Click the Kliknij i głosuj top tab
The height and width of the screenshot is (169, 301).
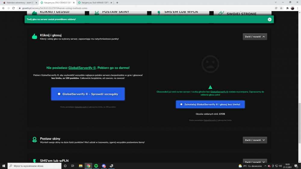pos(56,13)
